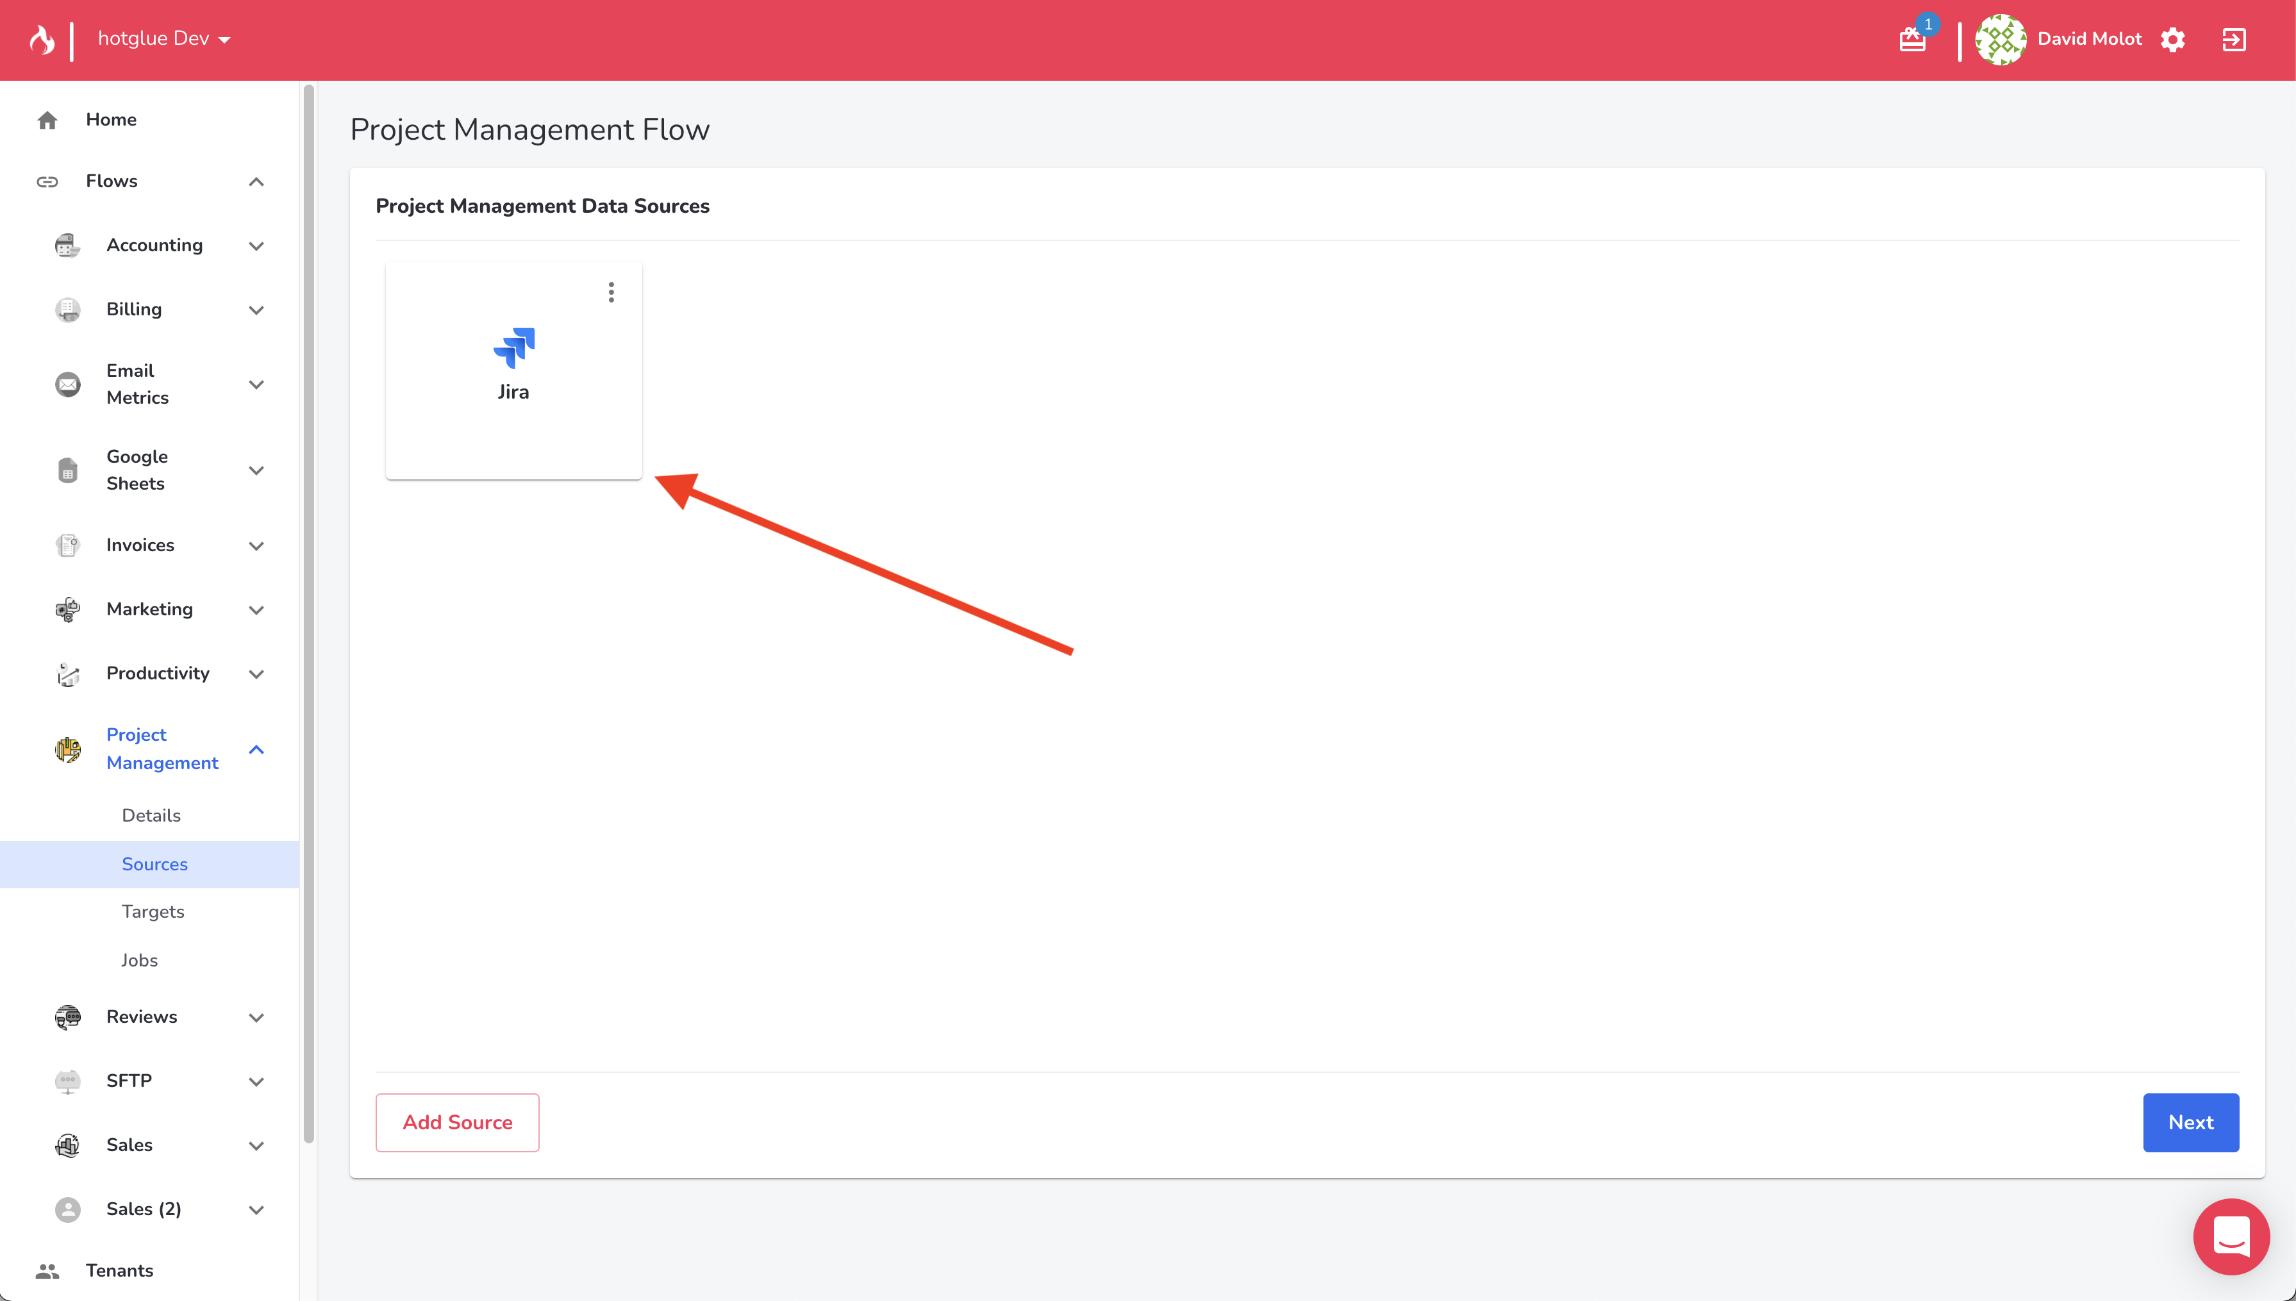This screenshot has height=1301, width=2296.
Task: Open the settings gear icon
Action: (2173, 39)
